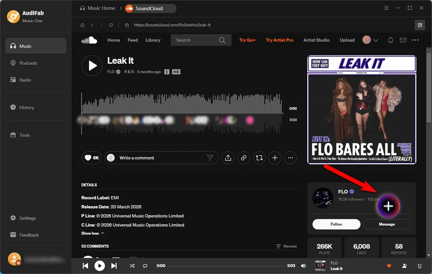Toggle shuffle in the player
This screenshot has width=432, height=274.
pyautogui.click(x=132, y=266)
